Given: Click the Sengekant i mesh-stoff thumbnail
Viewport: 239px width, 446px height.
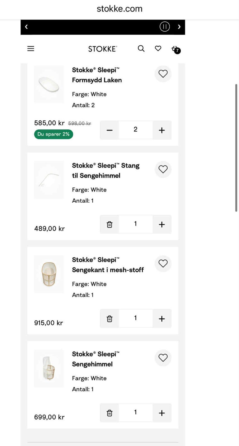Looking at the screenshot, I should pos(49,274).
